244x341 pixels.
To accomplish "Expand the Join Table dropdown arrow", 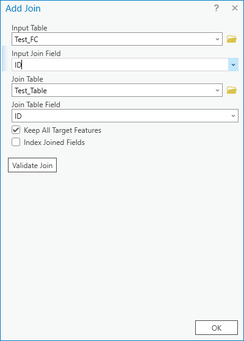I will click(x=217, y=90).
